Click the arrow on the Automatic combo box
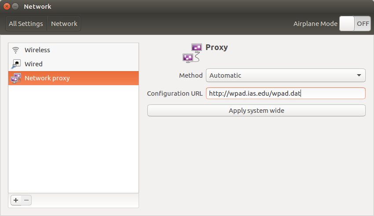Image resolution: width=374 pixels, height=216 pixels. pos(359,76)
